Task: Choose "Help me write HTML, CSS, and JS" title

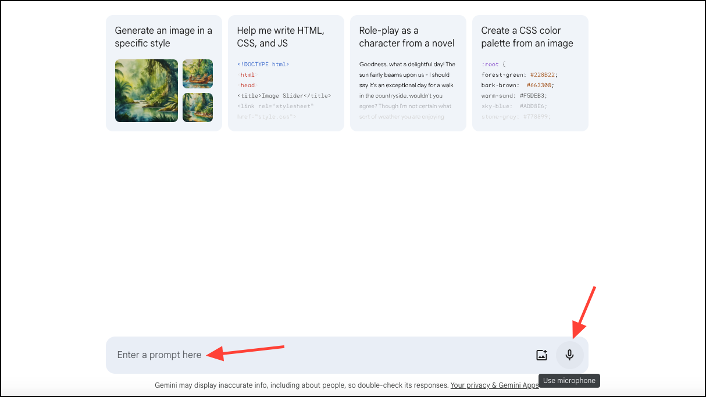Action: (280, 37)
